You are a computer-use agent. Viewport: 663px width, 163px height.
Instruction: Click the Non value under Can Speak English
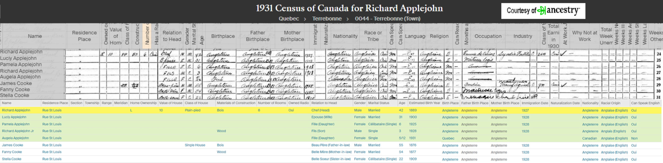coord(634,138)
